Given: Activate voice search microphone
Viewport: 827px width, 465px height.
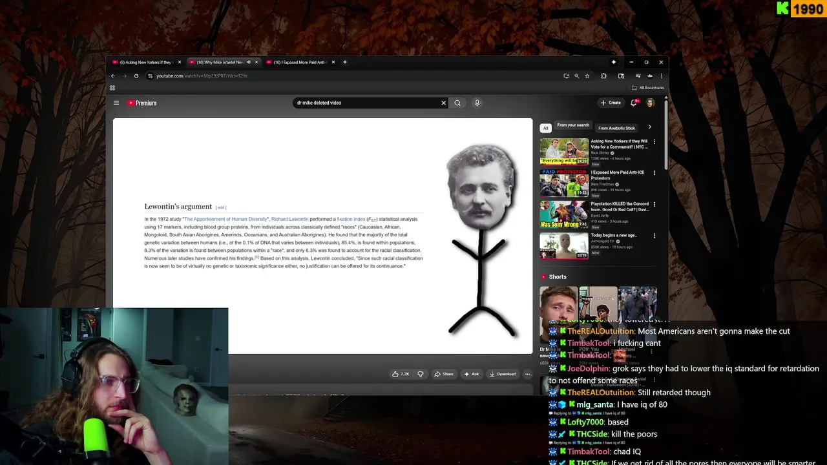Looking at the screenshot, I should 477,103.
